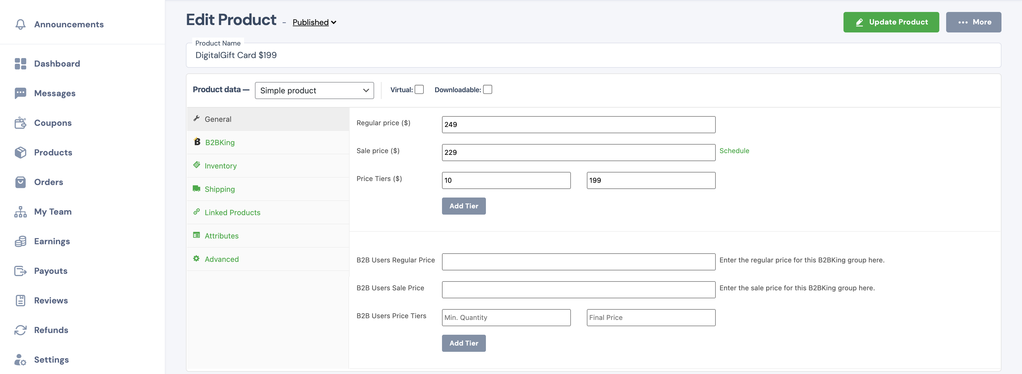Open the Linked Products section
Image resolution: width=1022 pixels, height=374 pixels.
tap(232, 212)
